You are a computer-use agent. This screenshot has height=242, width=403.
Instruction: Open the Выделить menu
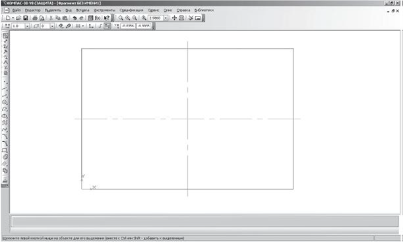click(53, 11)
